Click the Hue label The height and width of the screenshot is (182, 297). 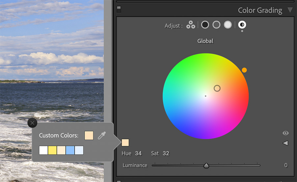click(126, 153)
